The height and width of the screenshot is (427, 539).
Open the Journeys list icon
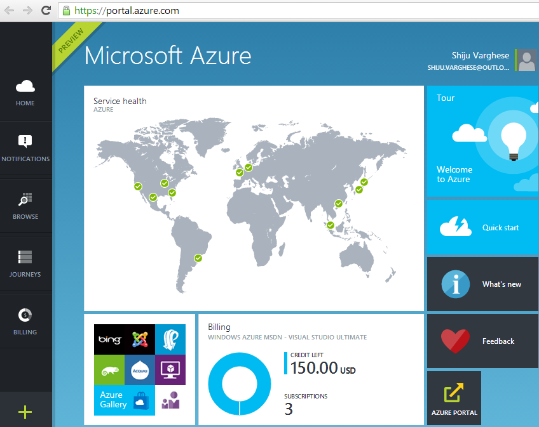25,257
